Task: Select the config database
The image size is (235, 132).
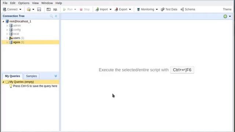Action: 17,30
